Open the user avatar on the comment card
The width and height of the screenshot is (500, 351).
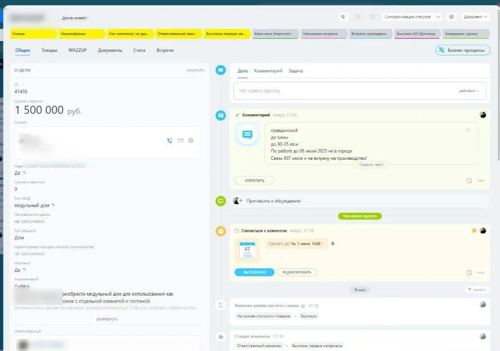point(483,115)
